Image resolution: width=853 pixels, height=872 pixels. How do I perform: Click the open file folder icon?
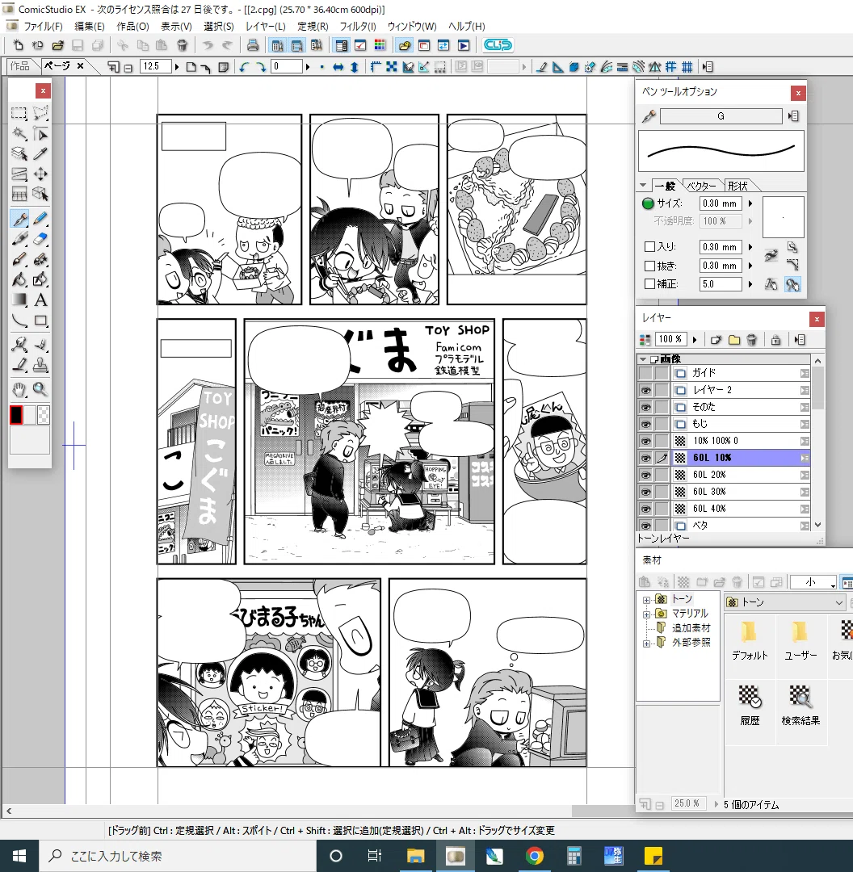click(x=57, y=45)
